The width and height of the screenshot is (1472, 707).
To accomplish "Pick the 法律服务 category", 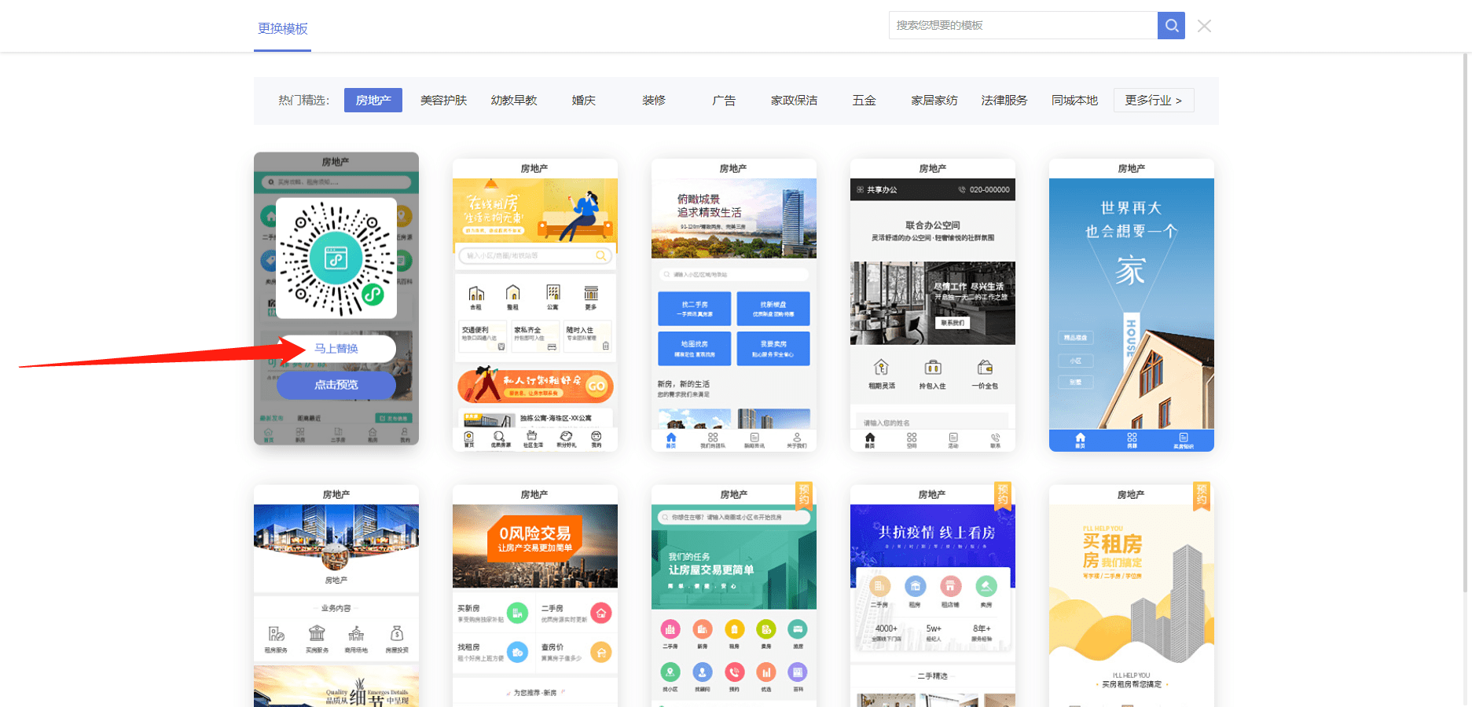I will point(1004,101).
